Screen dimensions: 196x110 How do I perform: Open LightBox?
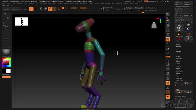(x=15, y=9)
